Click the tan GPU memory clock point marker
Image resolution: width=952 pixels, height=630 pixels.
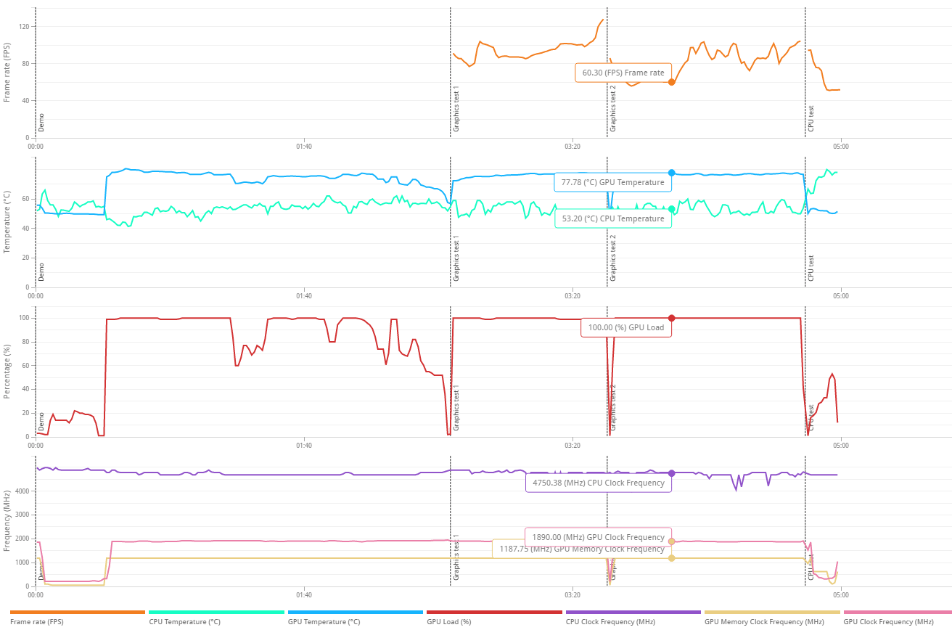click(x=672, y=558)
